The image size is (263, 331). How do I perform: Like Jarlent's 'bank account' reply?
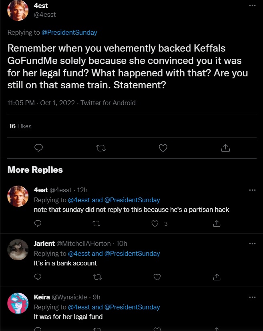[157, 277]
